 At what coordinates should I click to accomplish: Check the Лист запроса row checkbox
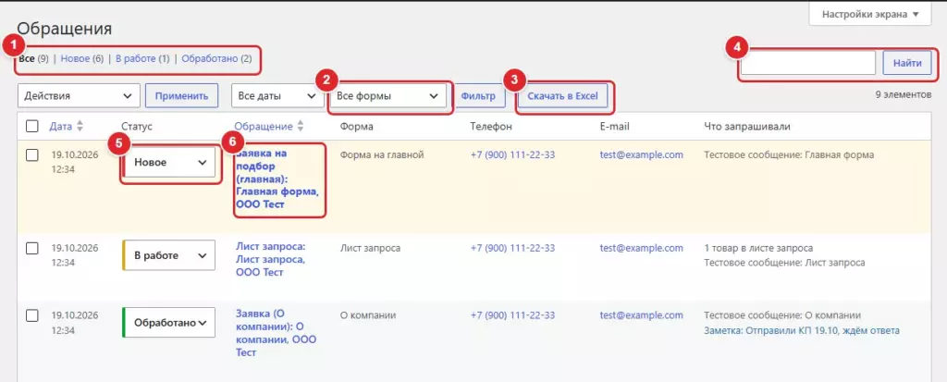(32, 249)
